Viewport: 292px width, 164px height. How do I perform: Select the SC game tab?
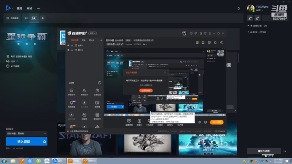click(34, 18)
